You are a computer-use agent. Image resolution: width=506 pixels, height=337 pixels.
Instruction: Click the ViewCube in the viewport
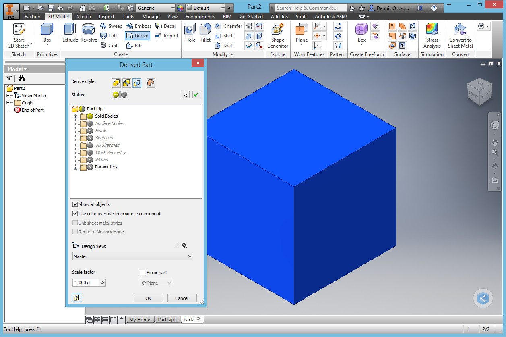tap(480, 91)
